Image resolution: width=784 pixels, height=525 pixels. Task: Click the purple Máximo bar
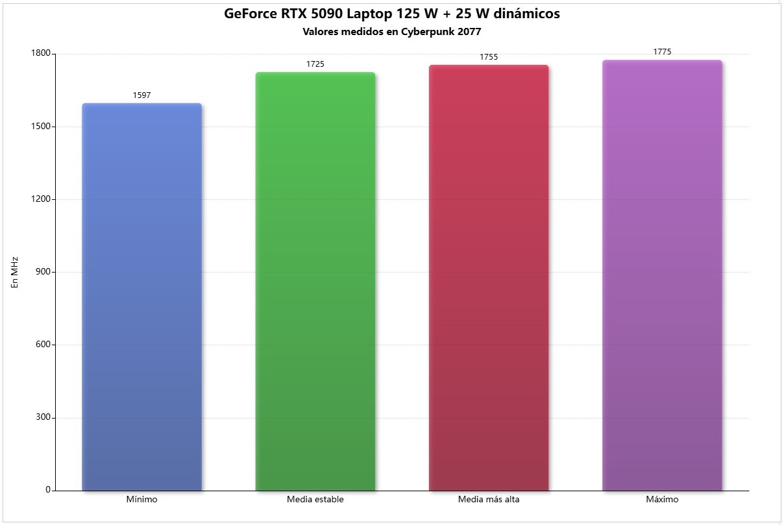click(x=662, y=275)
